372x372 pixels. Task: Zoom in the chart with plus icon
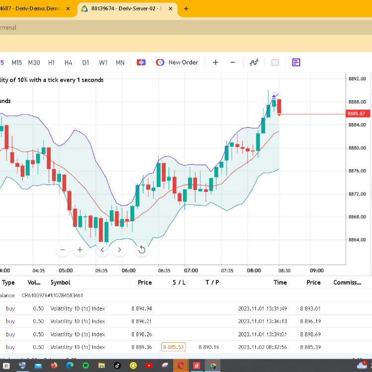[215, 62]
